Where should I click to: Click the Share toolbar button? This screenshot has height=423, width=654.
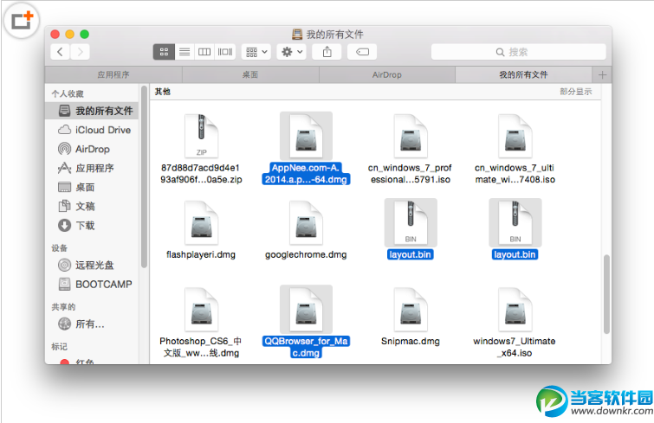click(x=327, y=52)
